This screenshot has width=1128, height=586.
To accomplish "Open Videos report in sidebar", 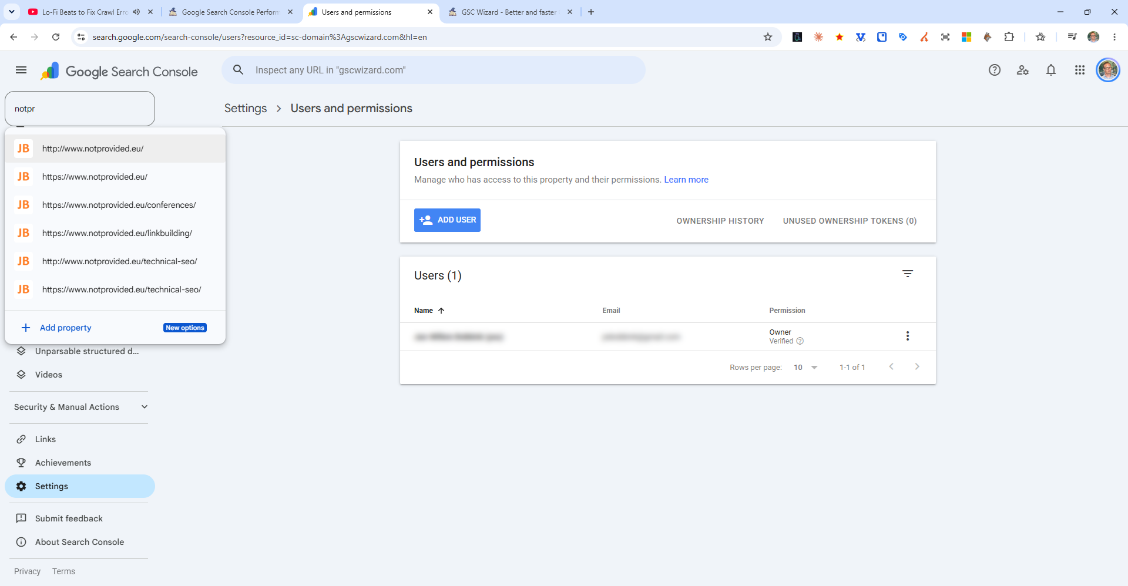I will [x=80, y=375].
